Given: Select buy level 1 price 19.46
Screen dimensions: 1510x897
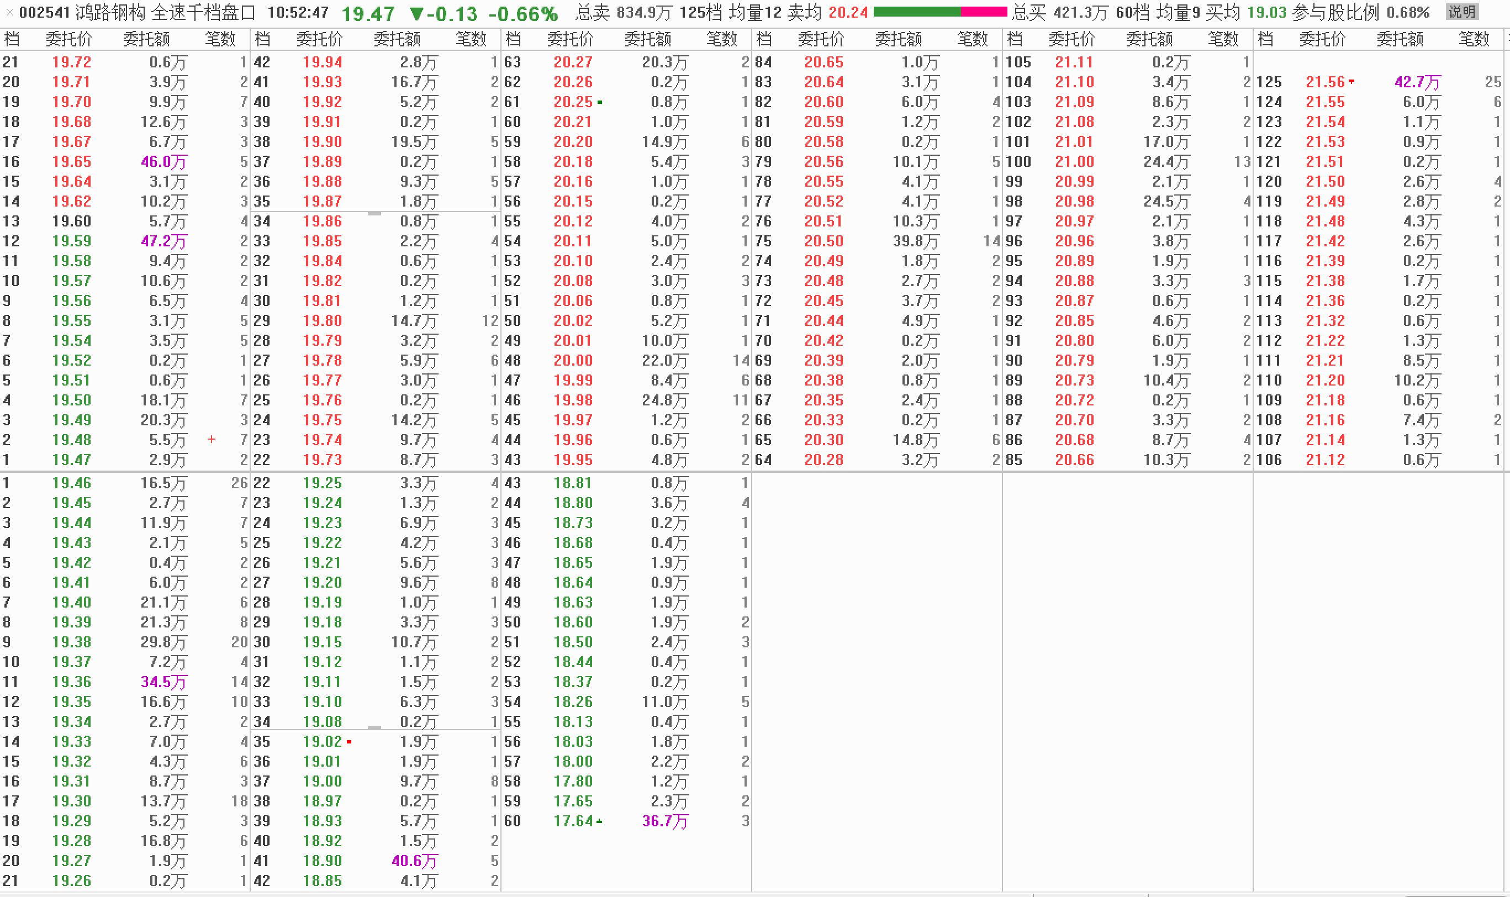Looking at the screenshot, I should (x=71, y=483).
